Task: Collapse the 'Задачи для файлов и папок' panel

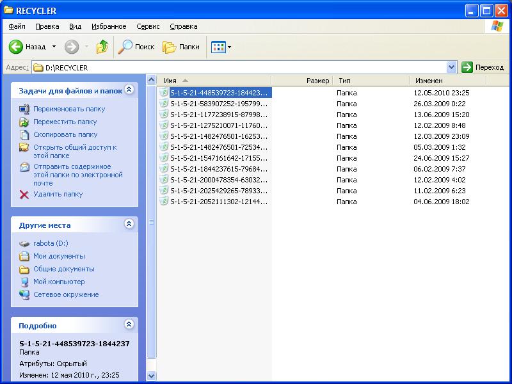Action: point(129,90)
